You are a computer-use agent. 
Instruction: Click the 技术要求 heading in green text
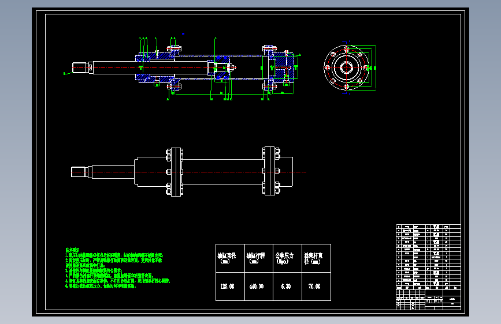[x=72, y=250]
